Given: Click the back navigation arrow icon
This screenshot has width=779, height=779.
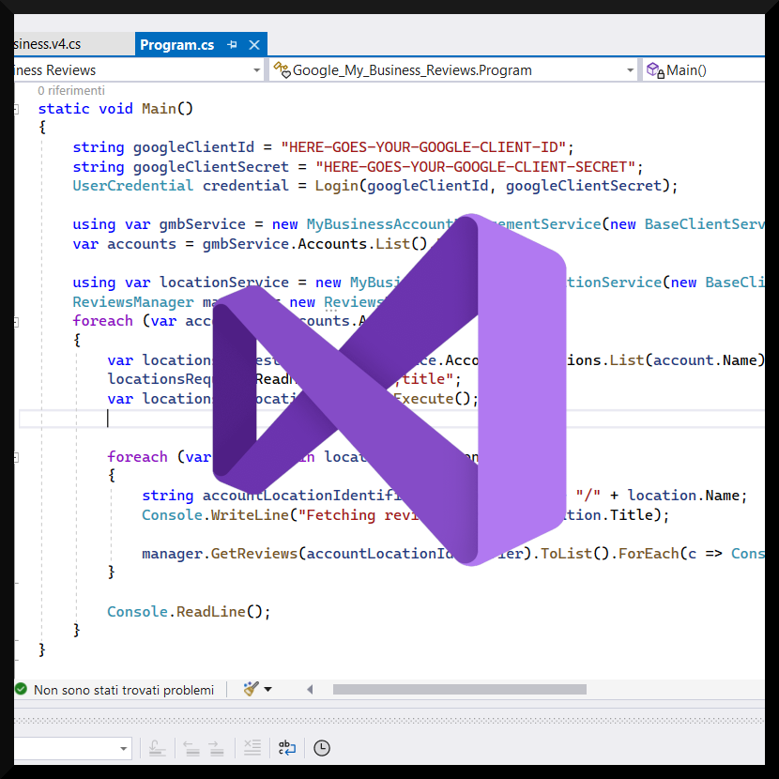Looking at the screenshot, I should pyautogui.click(x=191, y=748).
